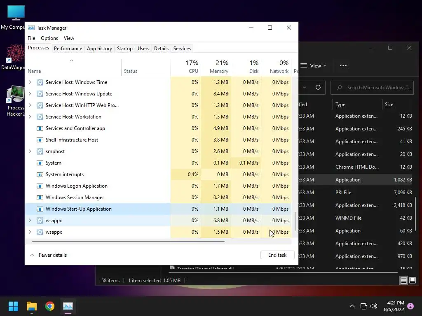The image size is (422, 316).
Task: Open File Explorer from the taskbar
Action: pyautogui.click(x=31, y=306)
